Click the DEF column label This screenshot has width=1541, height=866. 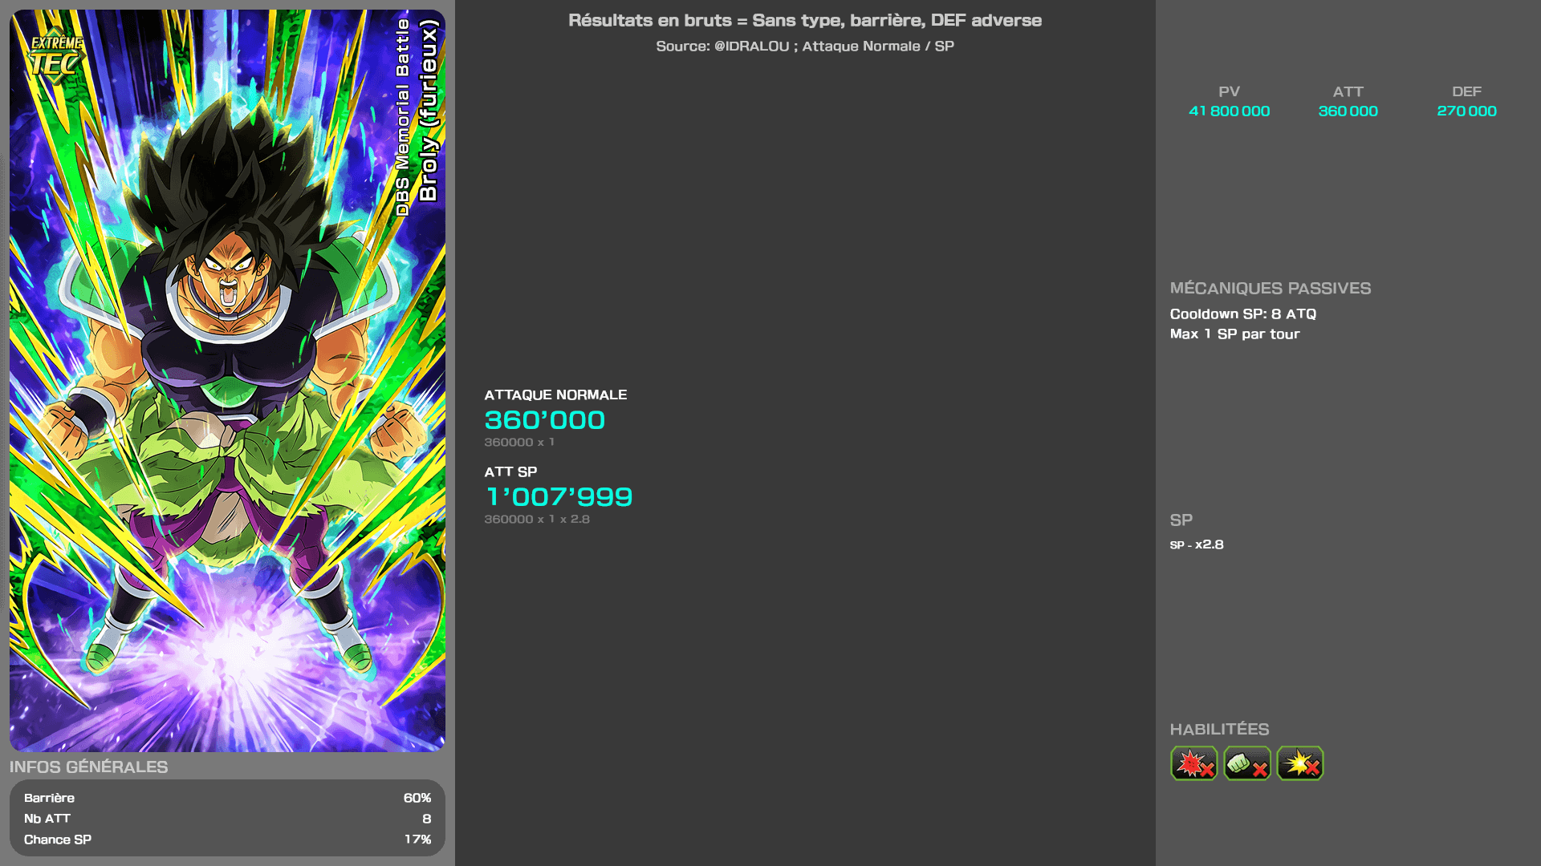1466,92
